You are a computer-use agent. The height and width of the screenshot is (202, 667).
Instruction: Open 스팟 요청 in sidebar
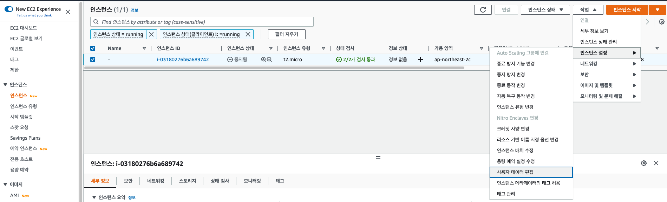click(x=19, y=127)
